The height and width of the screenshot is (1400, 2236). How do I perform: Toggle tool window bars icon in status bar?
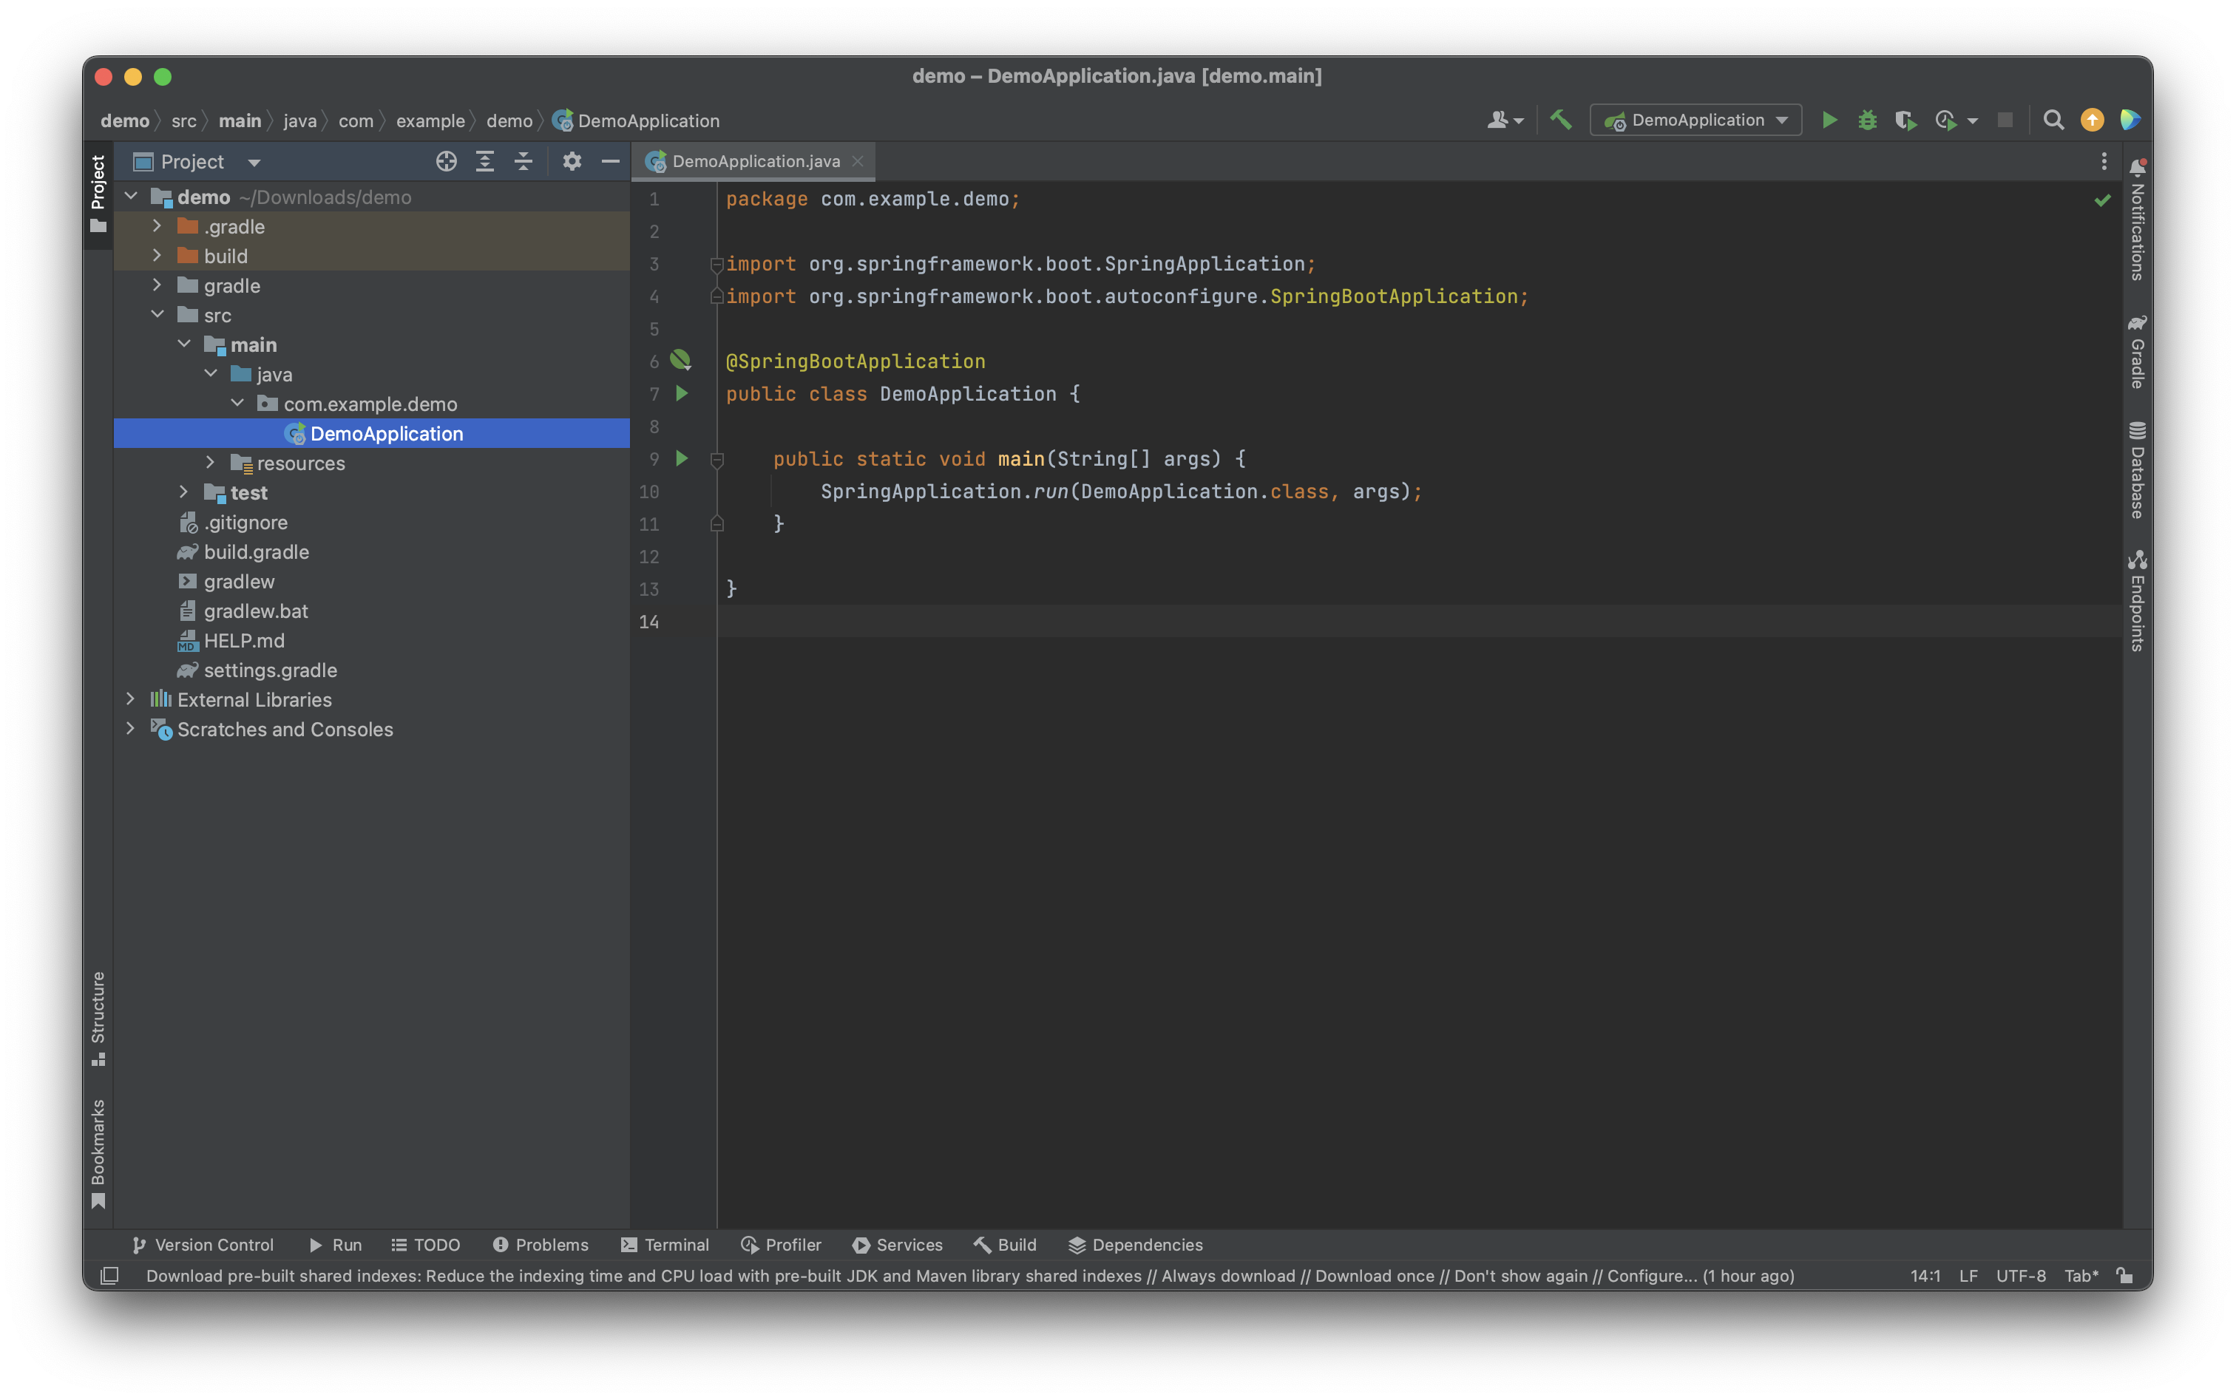[109, 1276]
